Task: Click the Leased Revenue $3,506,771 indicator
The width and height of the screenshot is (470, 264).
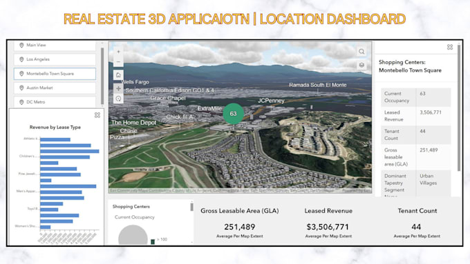Action: tap(328, 223)
